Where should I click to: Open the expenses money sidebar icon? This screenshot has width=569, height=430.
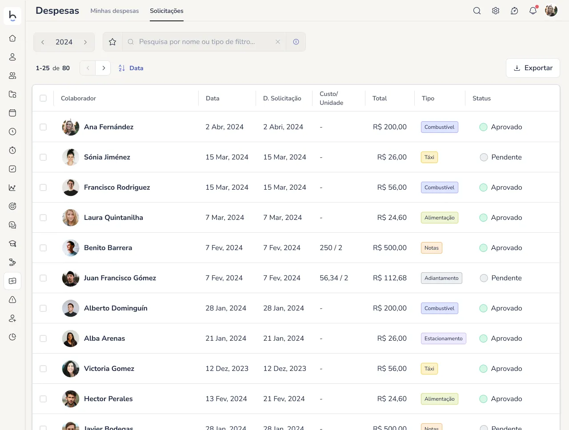(12, 281)
